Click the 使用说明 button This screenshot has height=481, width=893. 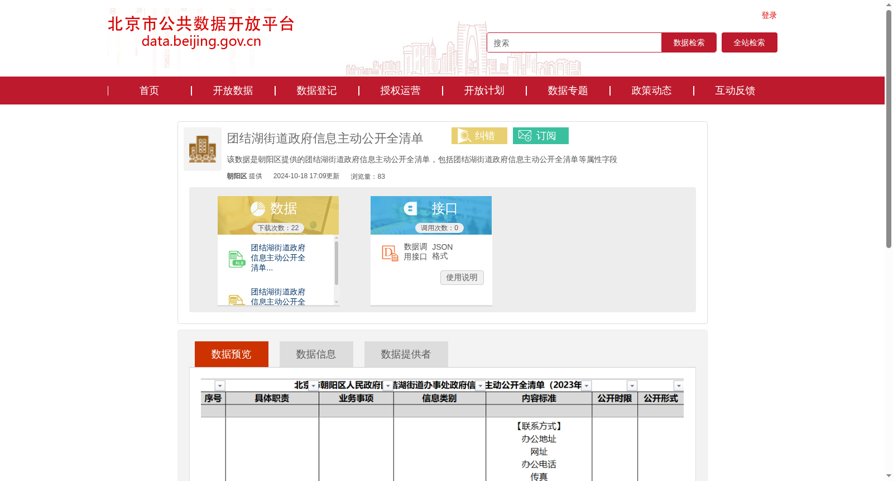tap(462, 278)
